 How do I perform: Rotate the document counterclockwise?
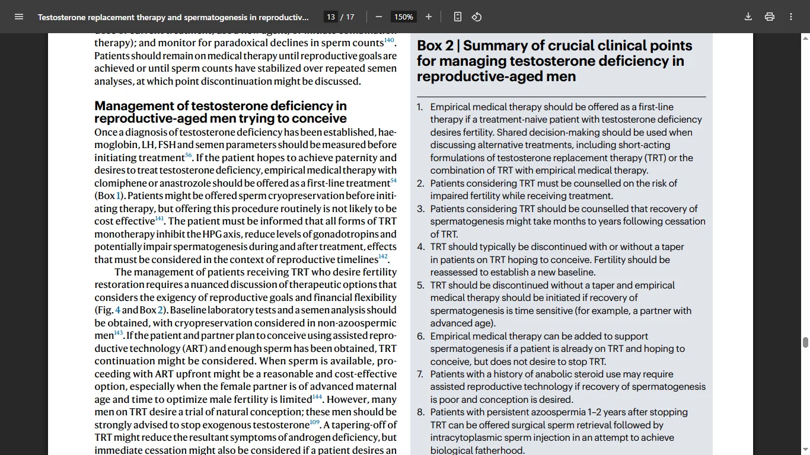click(x=477, y=17)
